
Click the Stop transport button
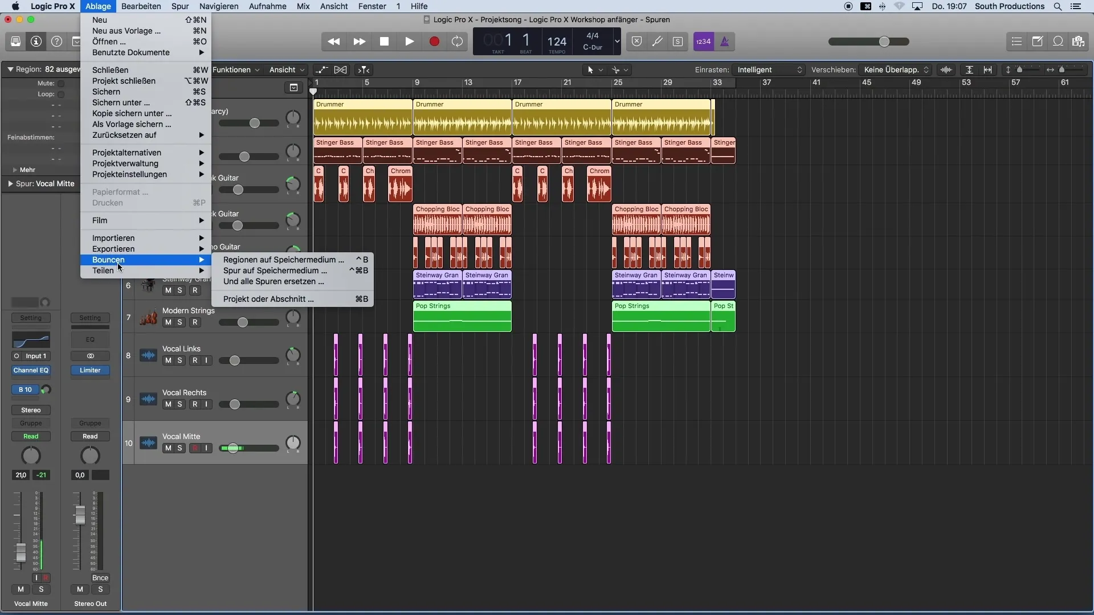[384, 42]
